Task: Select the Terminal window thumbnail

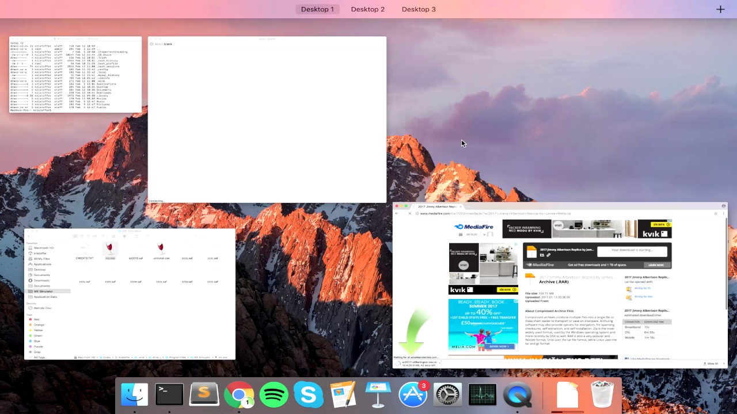Action: pyautogui.click(x=75, y=75)
